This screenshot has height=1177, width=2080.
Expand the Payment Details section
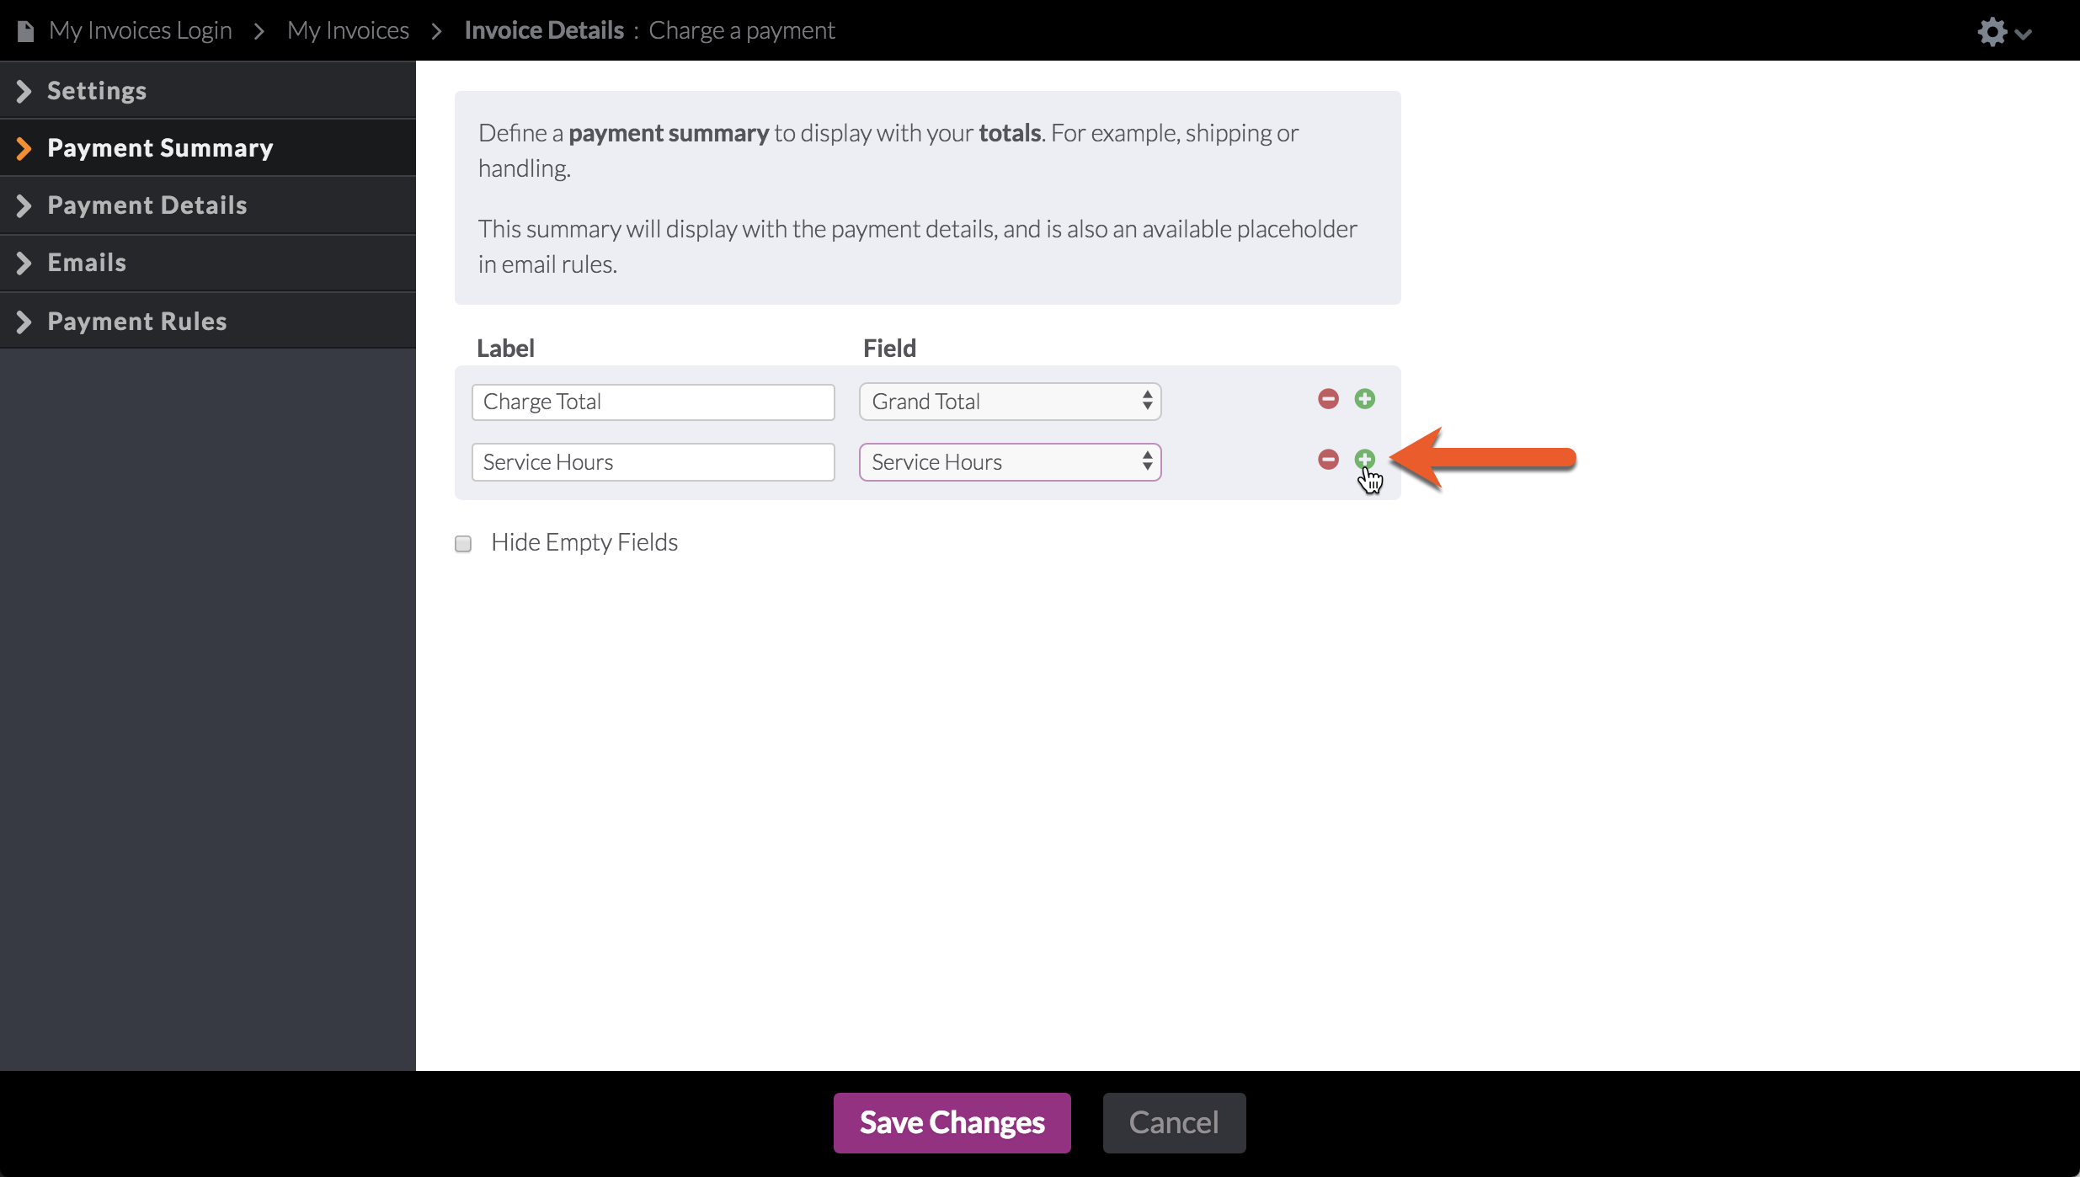click(147, 205)
